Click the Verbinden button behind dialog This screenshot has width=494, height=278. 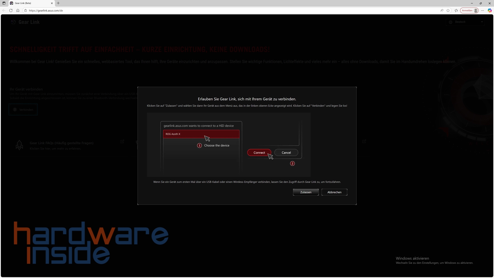tap(23, 110)
